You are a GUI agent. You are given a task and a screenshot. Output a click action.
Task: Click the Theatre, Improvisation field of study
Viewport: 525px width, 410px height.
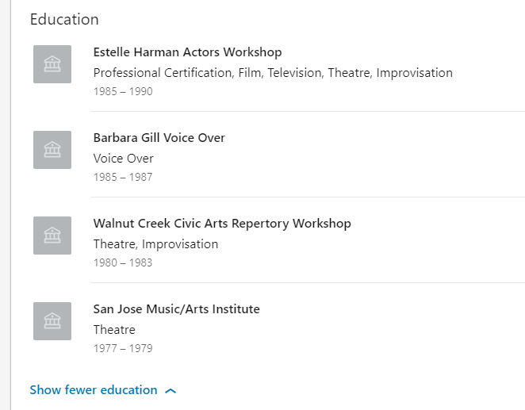[155, 244]
